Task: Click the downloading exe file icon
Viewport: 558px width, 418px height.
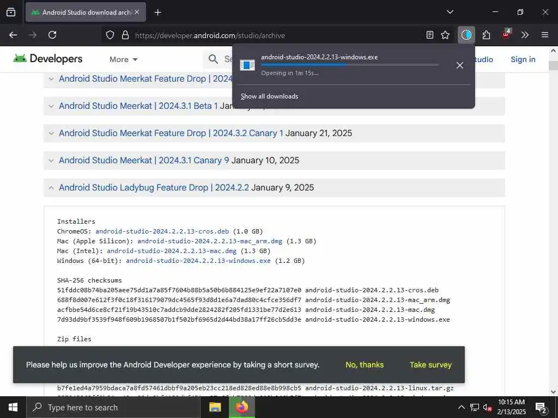Action: (x=247, y=65)
